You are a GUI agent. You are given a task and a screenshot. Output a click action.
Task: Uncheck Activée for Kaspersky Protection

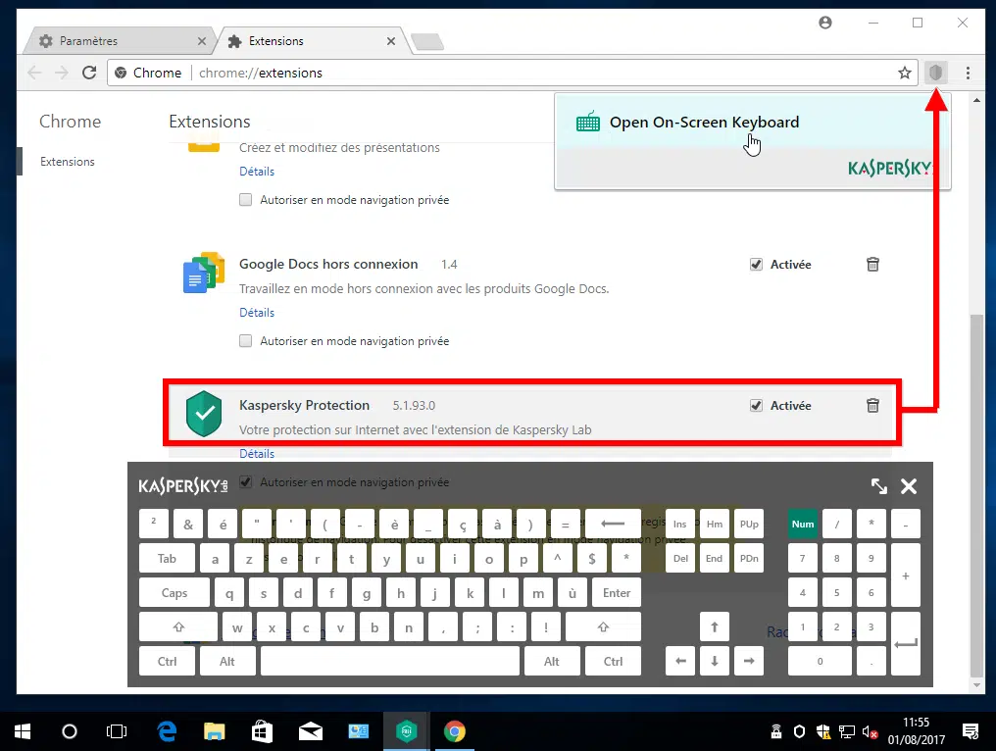[x=756, y=405]
